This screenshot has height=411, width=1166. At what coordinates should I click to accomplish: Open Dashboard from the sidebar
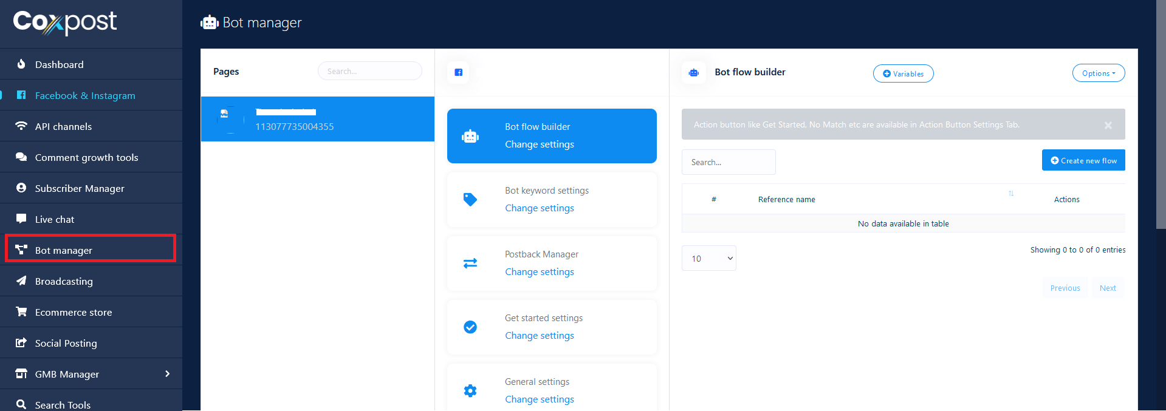59,64
